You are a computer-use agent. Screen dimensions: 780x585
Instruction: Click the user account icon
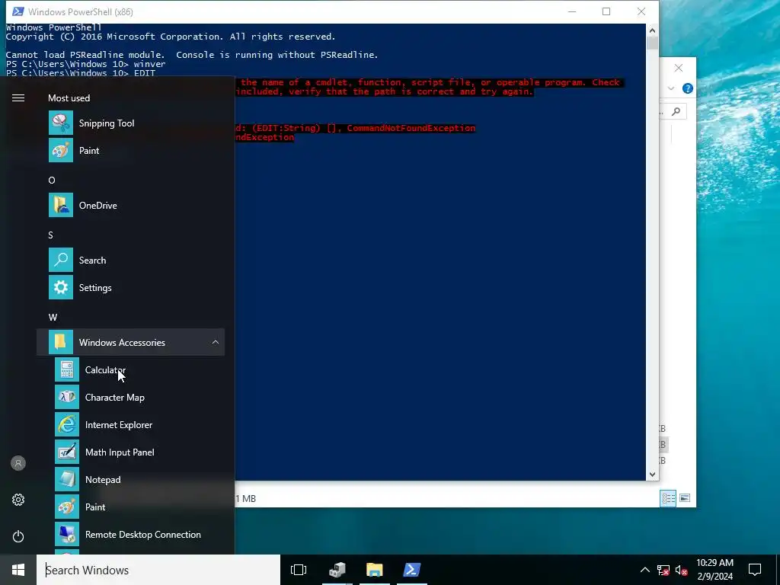[x=18, y=464]
